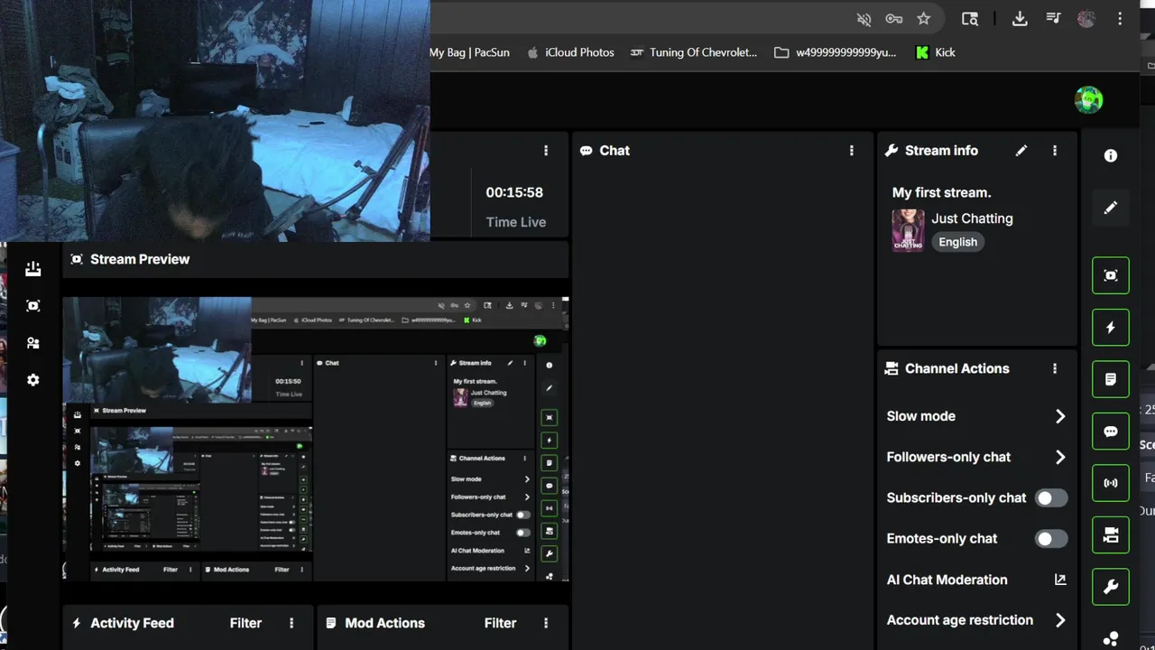Screen dimensions: 1155x650
Task: Click the Channel Actions panel header
Action: [x=977, y=368]
